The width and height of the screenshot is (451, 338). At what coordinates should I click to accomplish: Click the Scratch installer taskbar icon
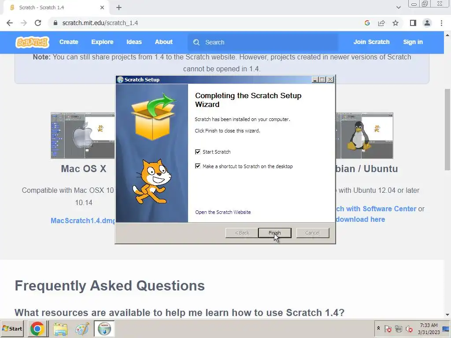104,329
